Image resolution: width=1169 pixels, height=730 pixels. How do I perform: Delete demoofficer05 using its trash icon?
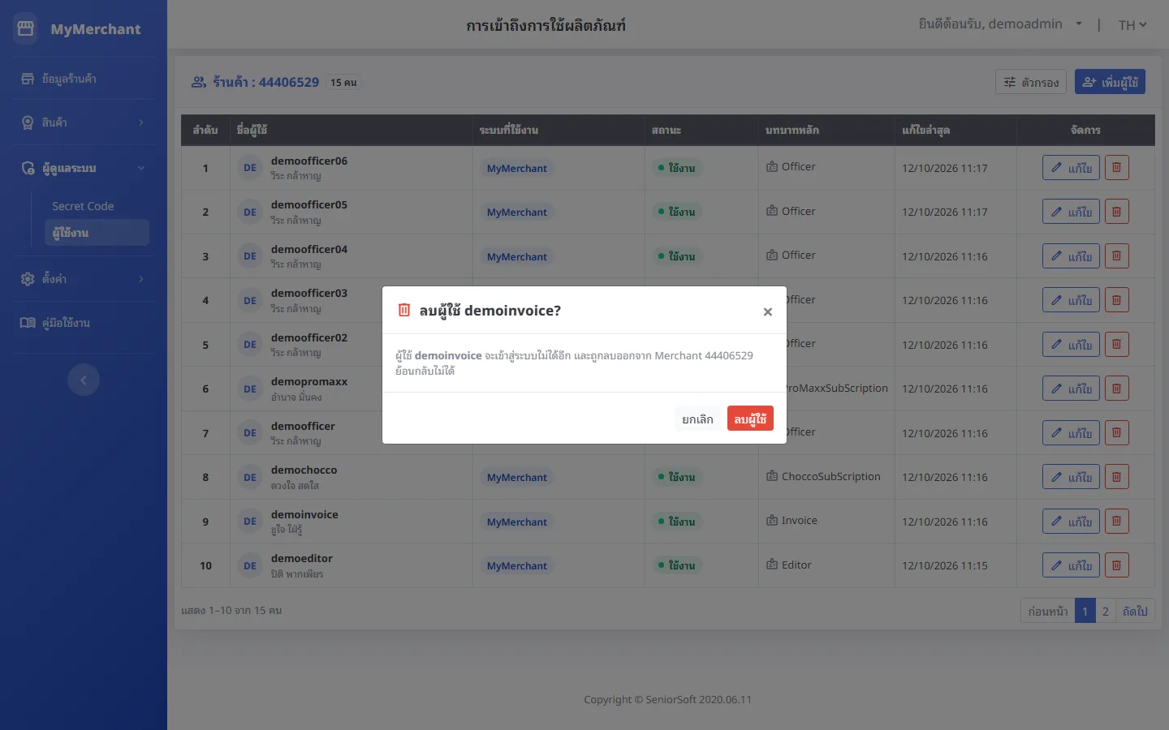(x=1116, y=212)
